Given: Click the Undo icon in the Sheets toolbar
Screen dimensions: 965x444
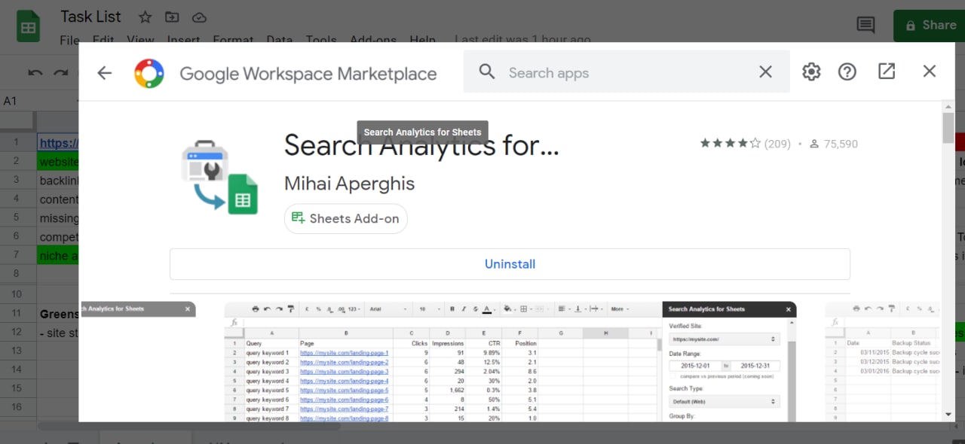Looking at the screenshot, I should pos(35,73).
